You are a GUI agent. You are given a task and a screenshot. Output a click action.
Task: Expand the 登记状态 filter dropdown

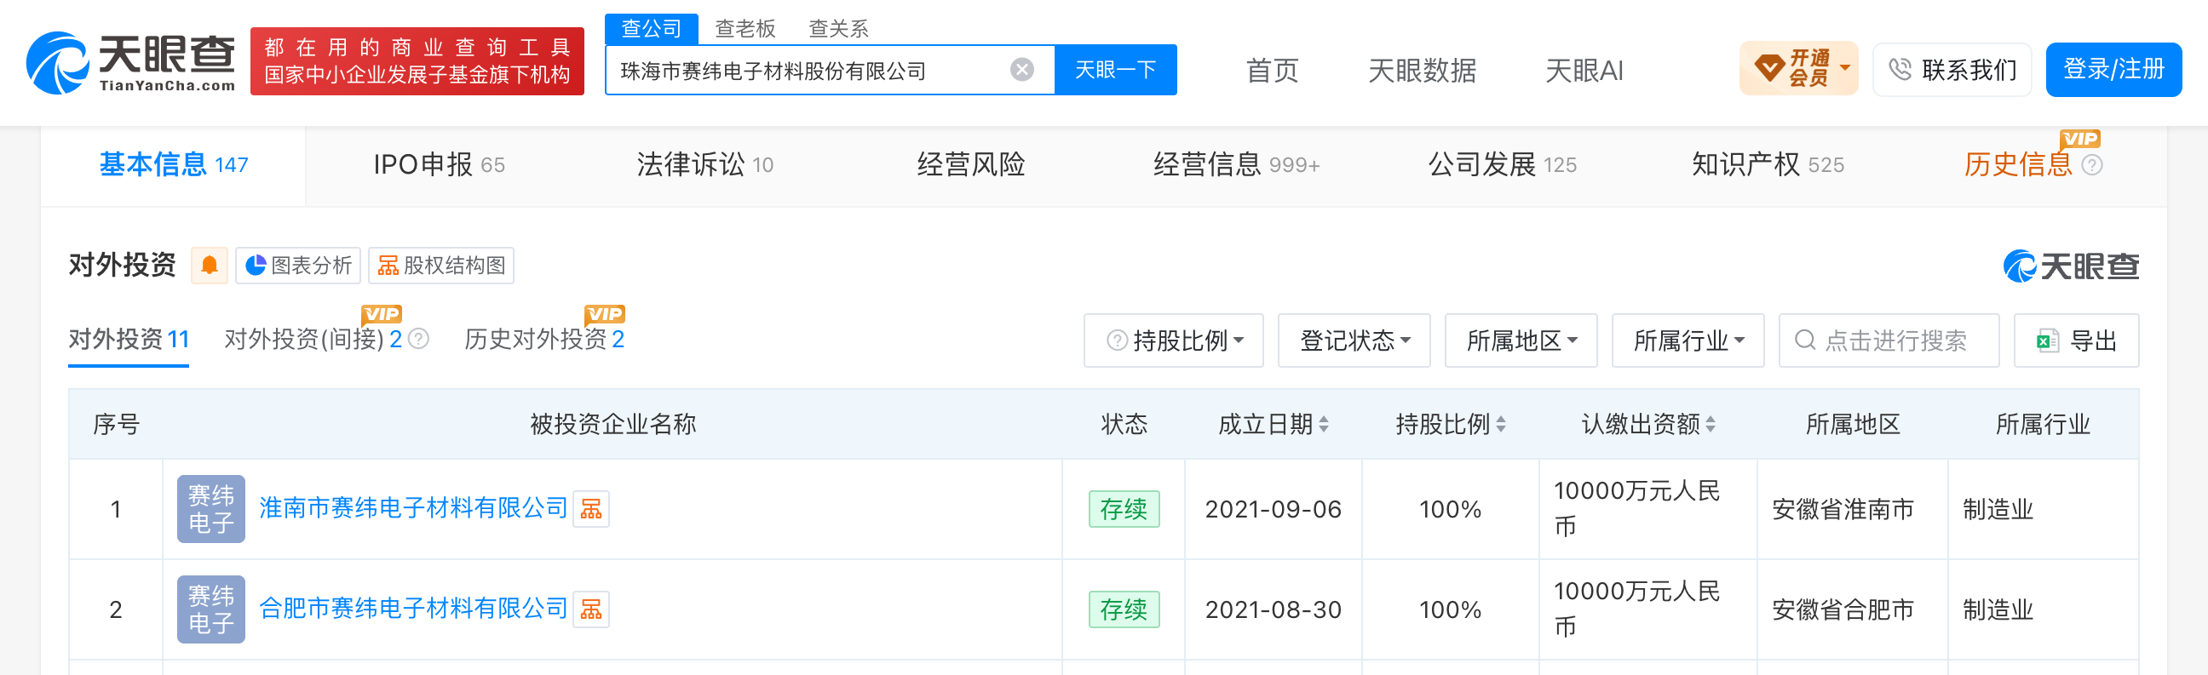pyautogui.click(x=1354, y=341)
